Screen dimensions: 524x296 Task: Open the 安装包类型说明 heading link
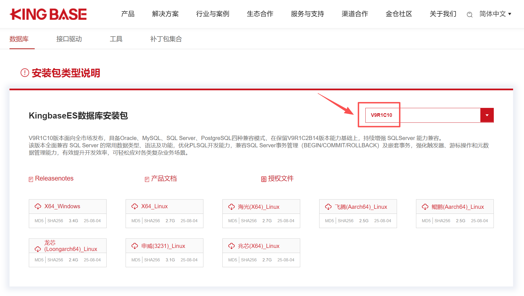(66, 73)
